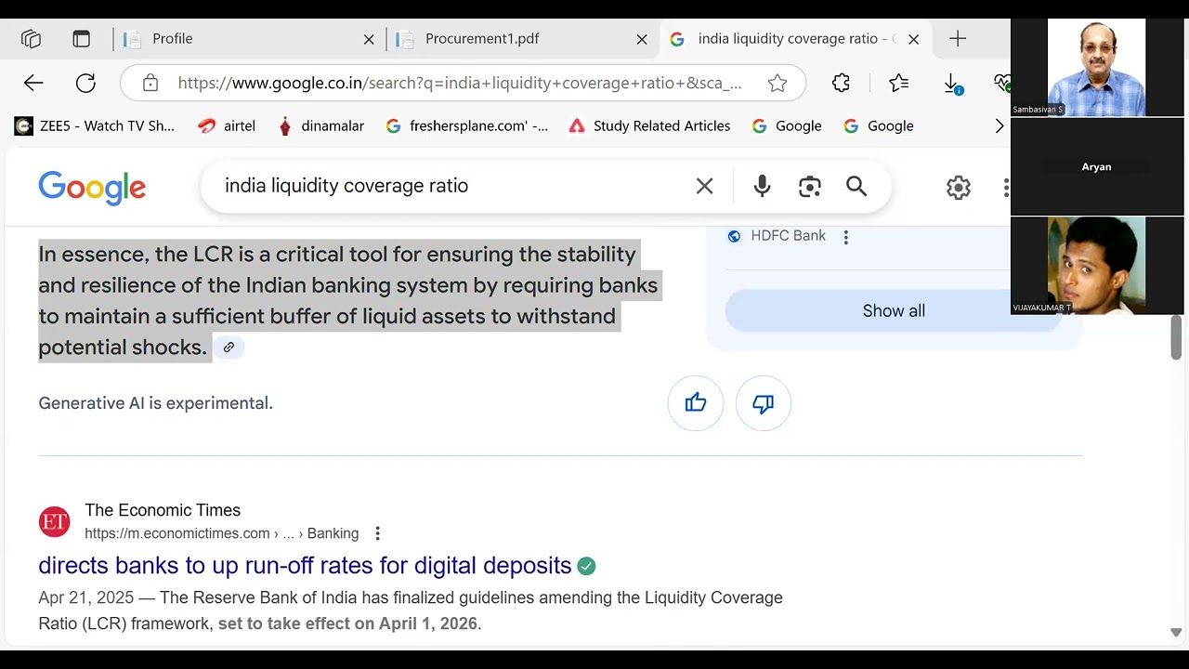This screenshot has width=1189, height=669.
Task: Clear the search query with the X
Action: [x=705, y=187]
